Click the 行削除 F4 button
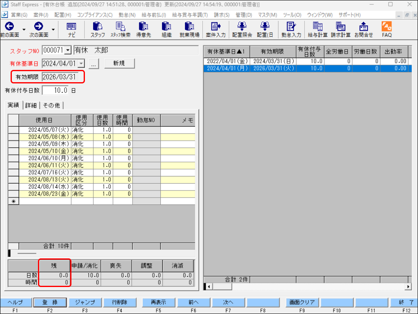This screenshot has height=314, width=418. pos(120,302)
